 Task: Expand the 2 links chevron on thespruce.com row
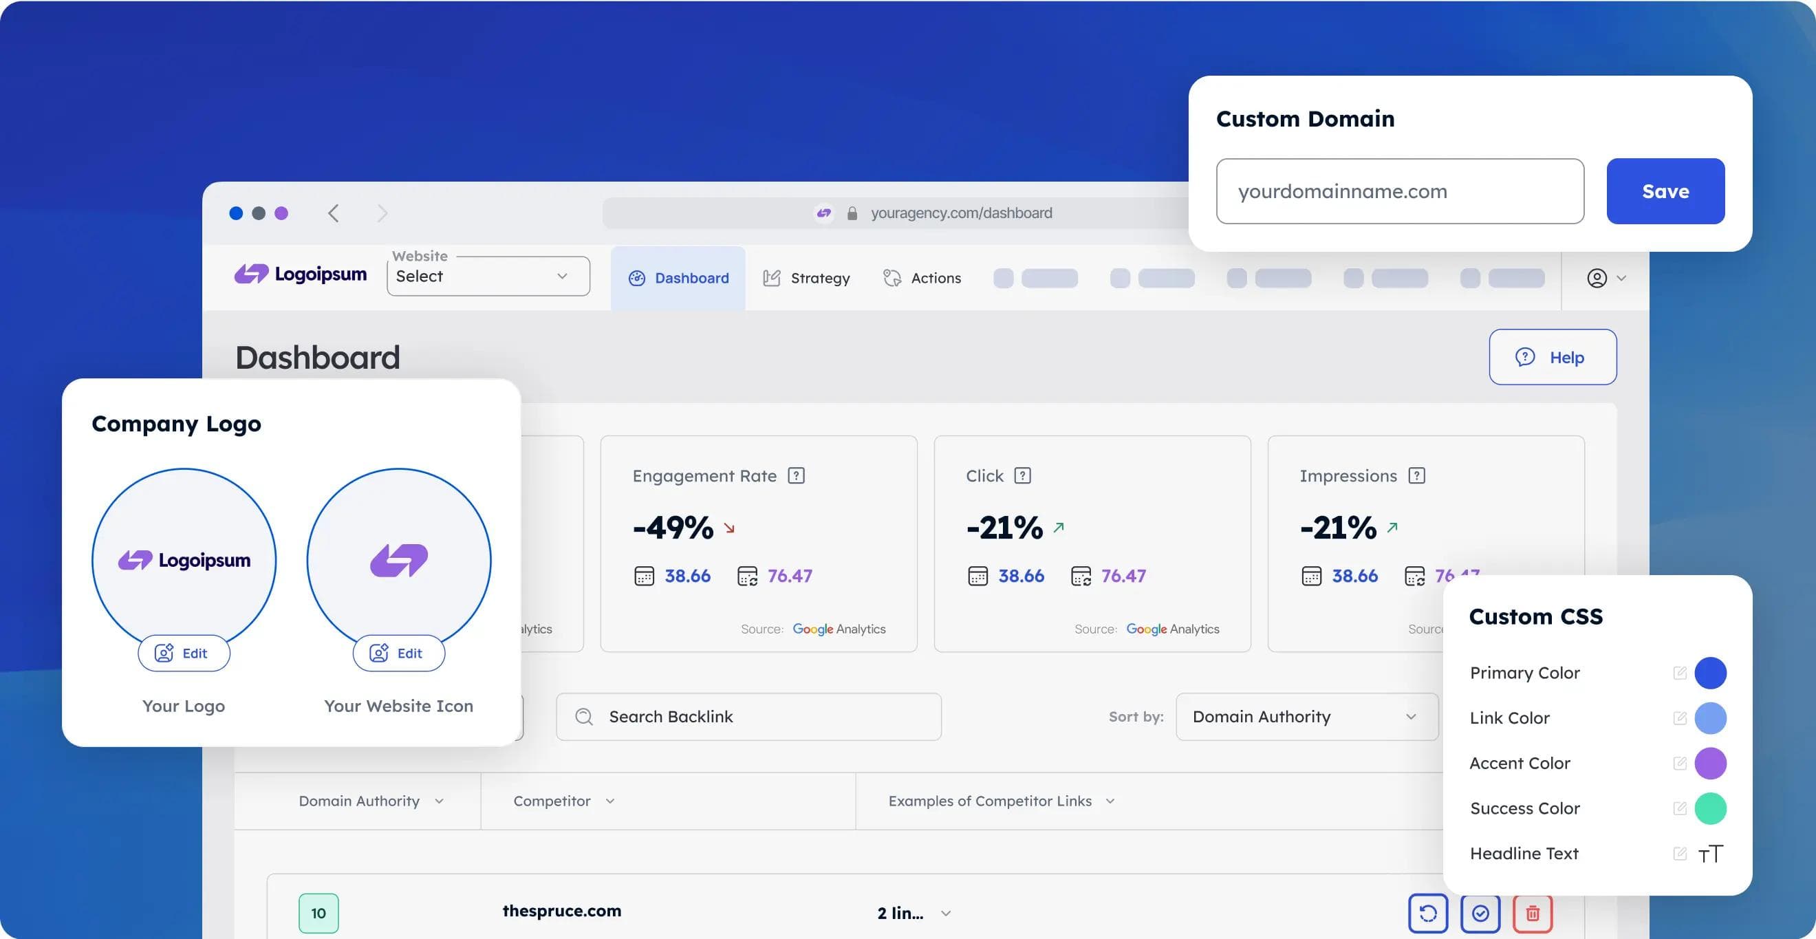click(x=946, y=914)
